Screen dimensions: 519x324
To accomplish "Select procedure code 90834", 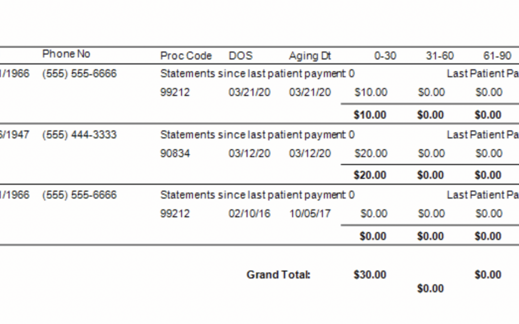I will pos(175,154).
